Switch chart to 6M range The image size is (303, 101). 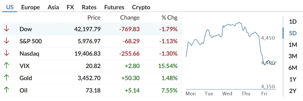pyautogui.click(x=293, y=68)
